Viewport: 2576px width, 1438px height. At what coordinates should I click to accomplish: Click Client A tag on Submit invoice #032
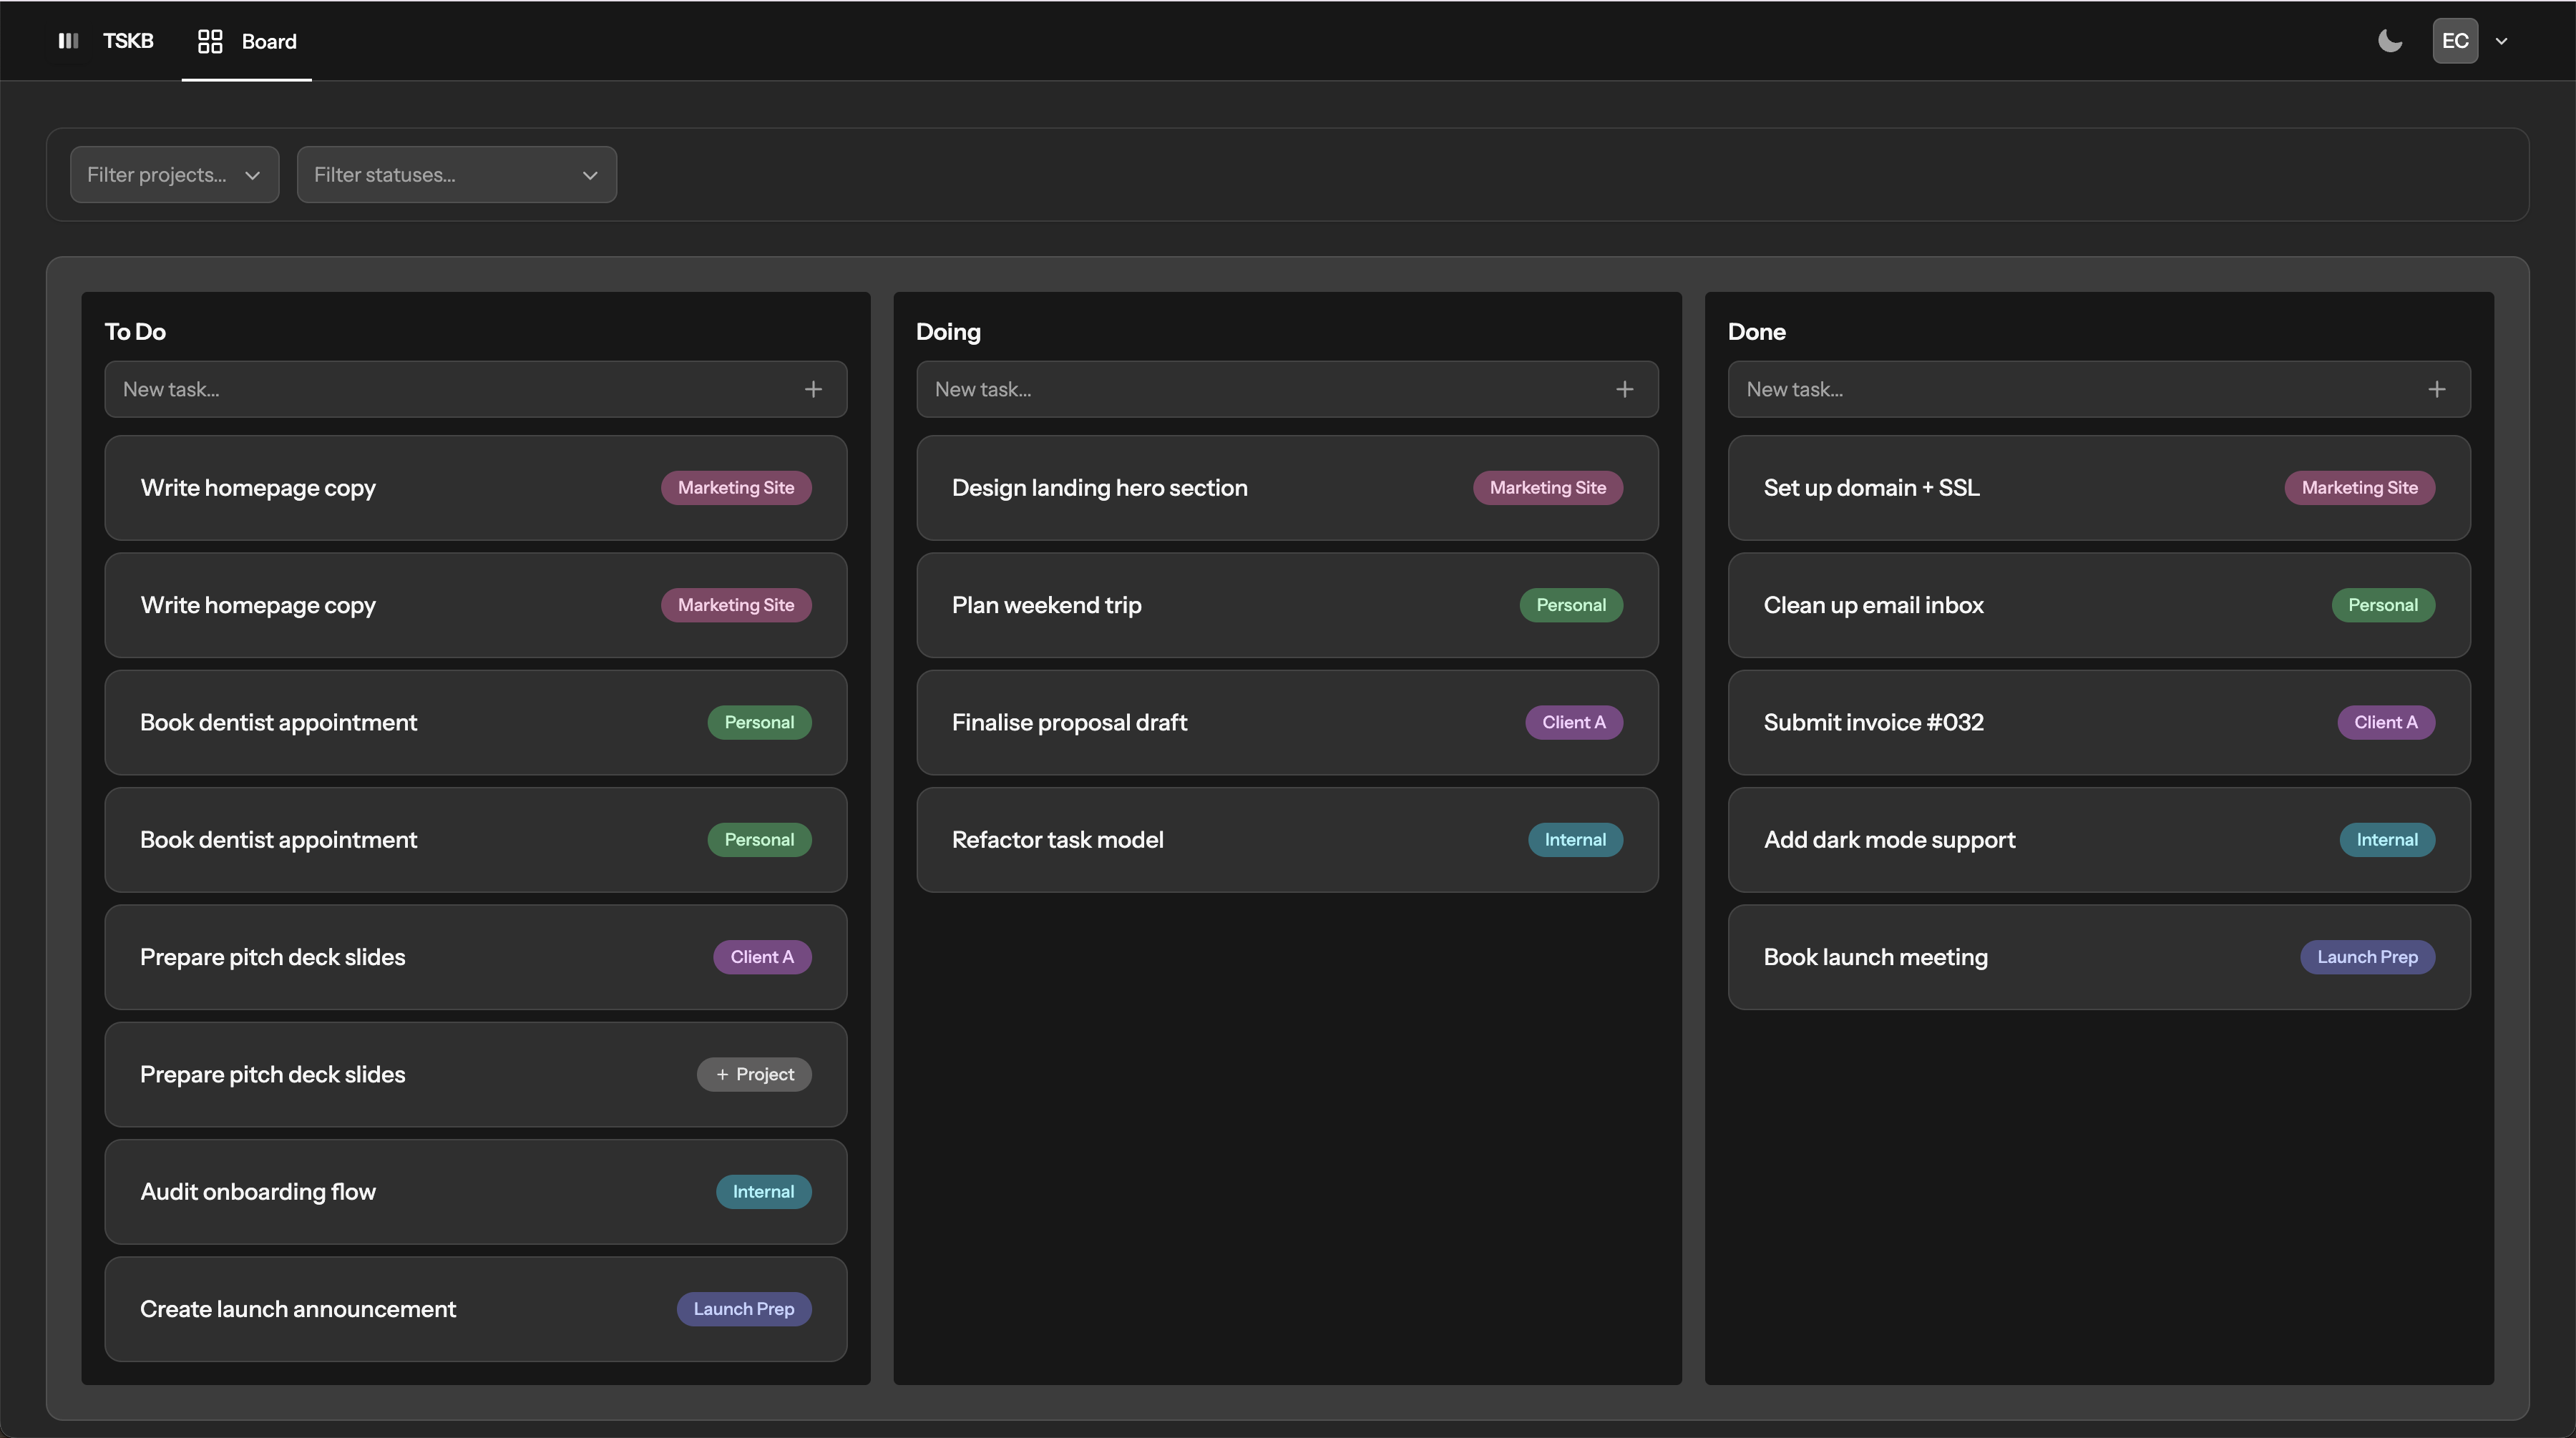pyautogui.click(x=2386, y=722)
